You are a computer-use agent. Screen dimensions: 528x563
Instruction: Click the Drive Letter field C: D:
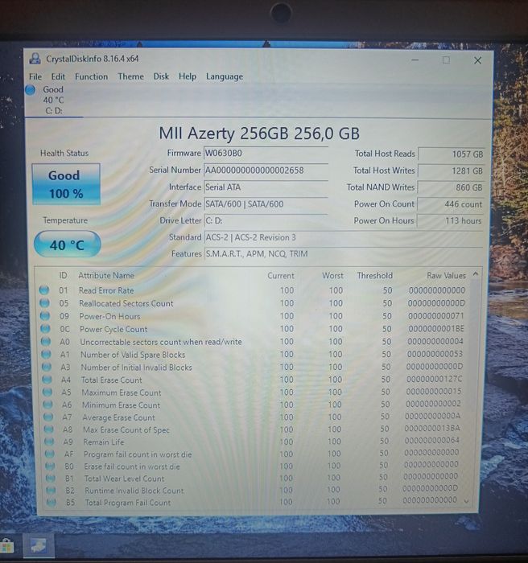tap(266, 220)
